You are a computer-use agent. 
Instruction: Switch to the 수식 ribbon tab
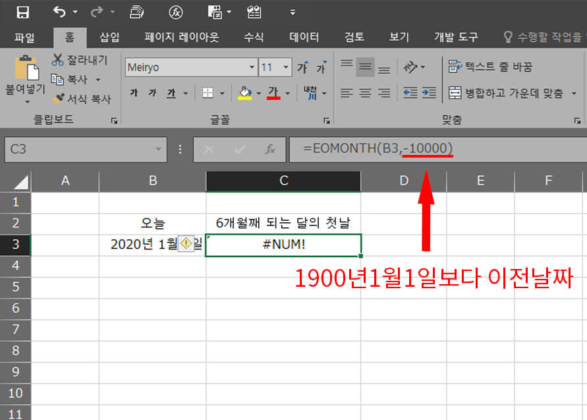point(254,37)
